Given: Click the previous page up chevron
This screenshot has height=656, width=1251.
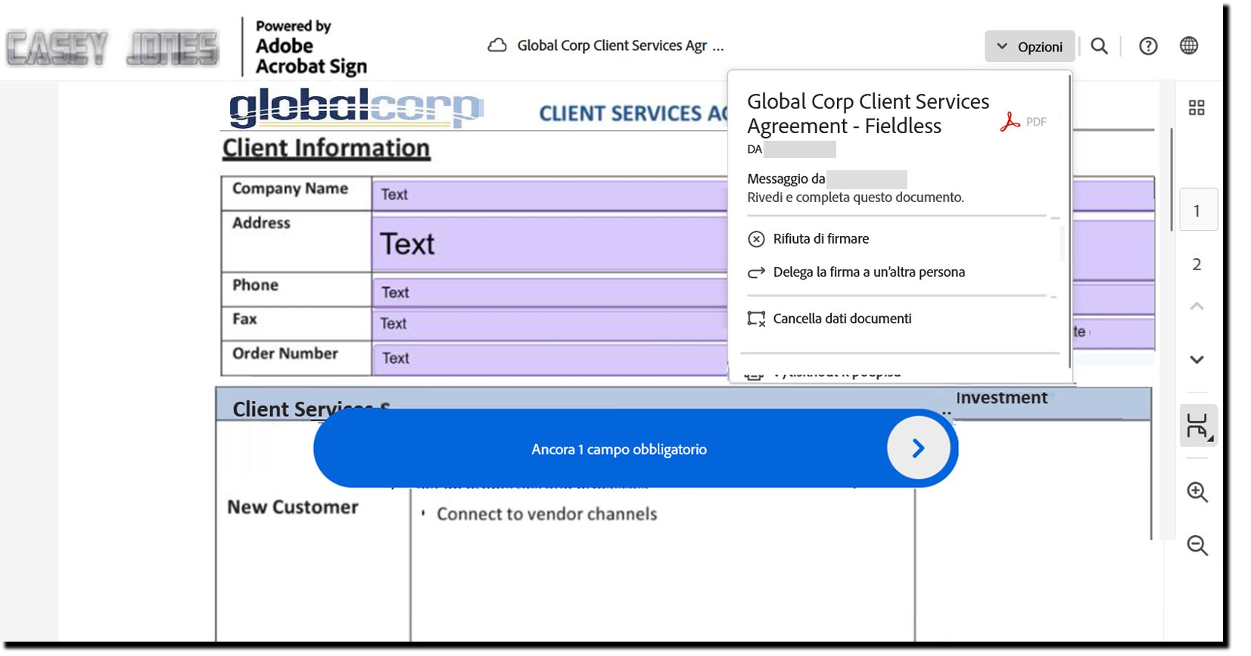Looking at the screenshot, I should pyautogui.click(x=1197, y=306).
